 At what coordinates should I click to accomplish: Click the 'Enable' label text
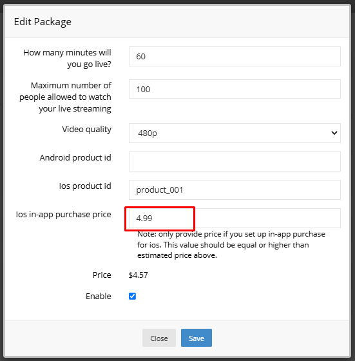coord(99,297)
